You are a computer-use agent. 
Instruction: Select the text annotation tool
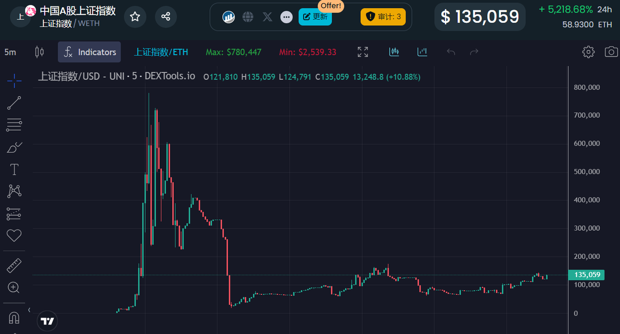14,169
